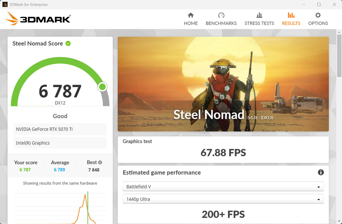Click the NVIDIA GeForce RTX 5070 Ti entry

[x=60, y=129]
